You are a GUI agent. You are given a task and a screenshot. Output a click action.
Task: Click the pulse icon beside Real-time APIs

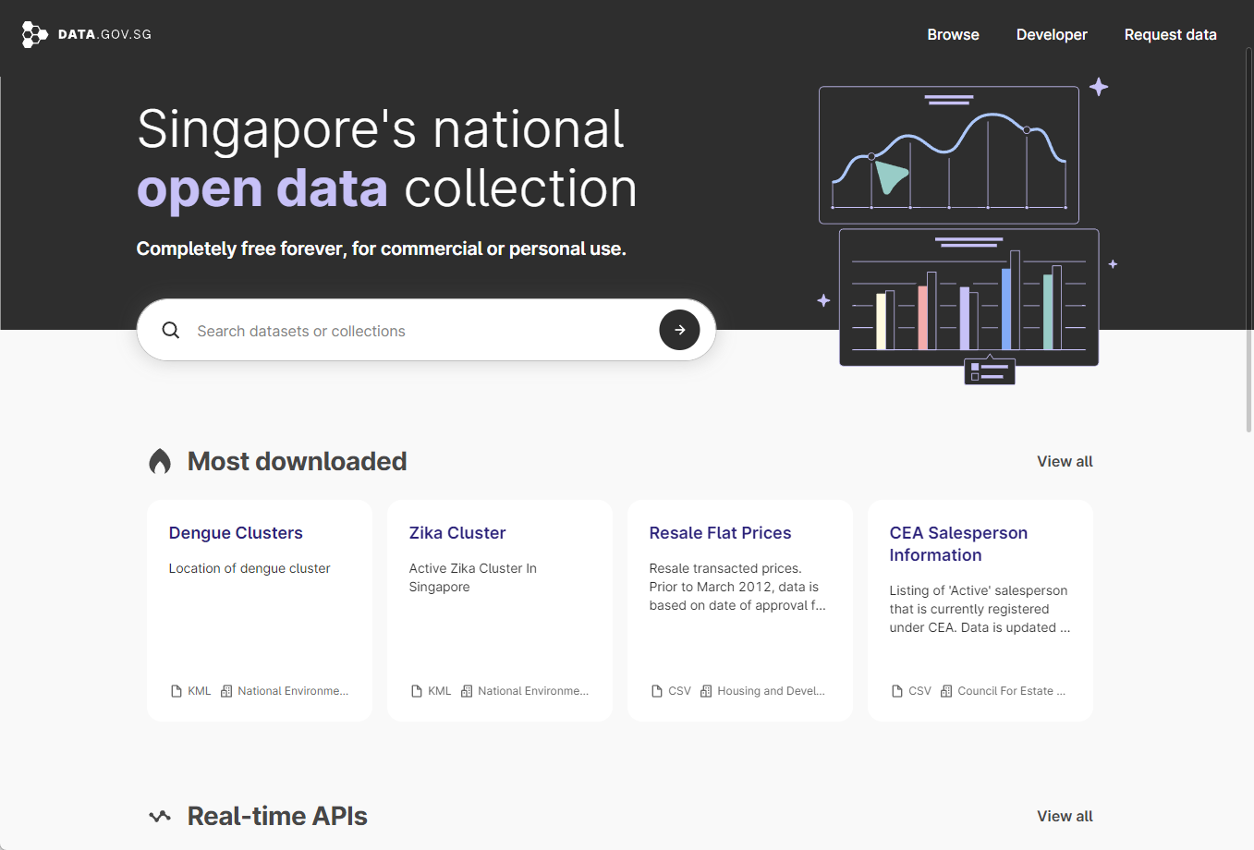(x=160, y=816)
